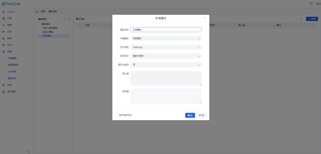The image size is (321, 154).
Task: Click the 属性名称 input field
Action: (x=166, y=30)
